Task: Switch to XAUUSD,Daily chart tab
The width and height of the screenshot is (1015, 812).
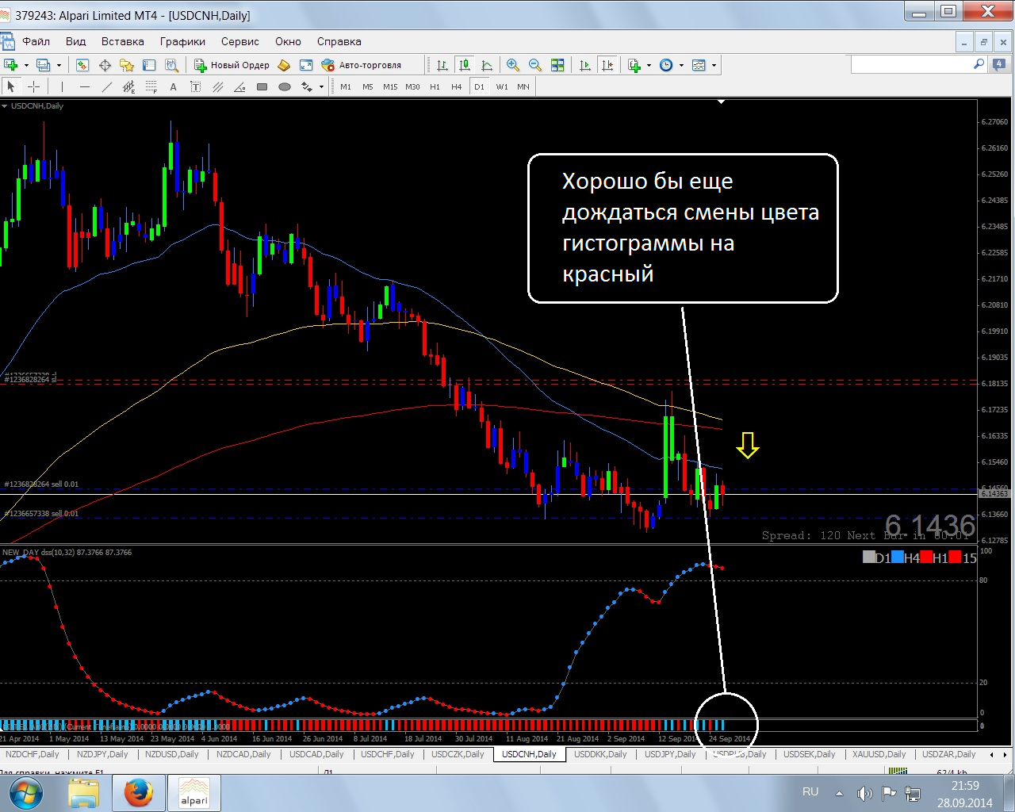Action: click(879, 754)
